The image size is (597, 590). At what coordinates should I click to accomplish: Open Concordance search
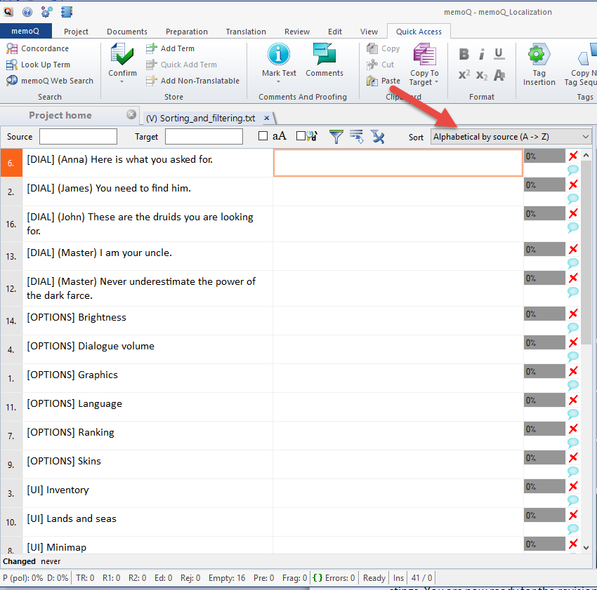coord(38,48)
